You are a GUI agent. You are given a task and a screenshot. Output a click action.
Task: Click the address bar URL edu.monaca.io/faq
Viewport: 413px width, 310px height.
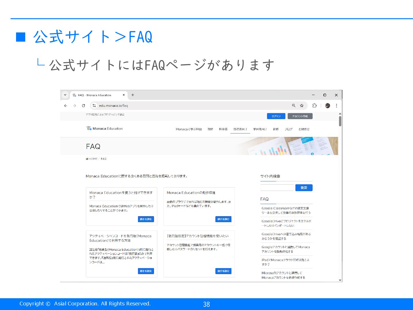tap(114, 106)
